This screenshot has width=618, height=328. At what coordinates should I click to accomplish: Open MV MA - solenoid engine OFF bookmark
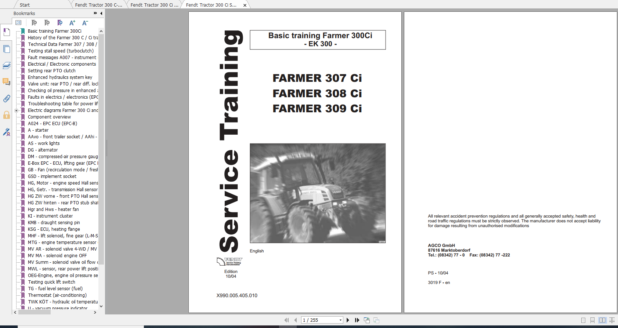click(57, 256)
